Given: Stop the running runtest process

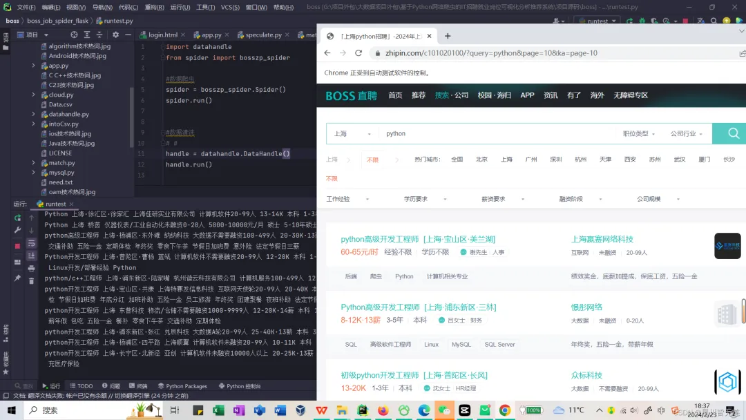Looking at the screenshot, I should click(17, 246).
